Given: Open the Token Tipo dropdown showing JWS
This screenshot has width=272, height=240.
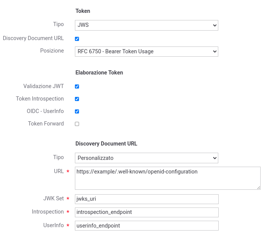Looking at the screenshot, I should [146, 25].
